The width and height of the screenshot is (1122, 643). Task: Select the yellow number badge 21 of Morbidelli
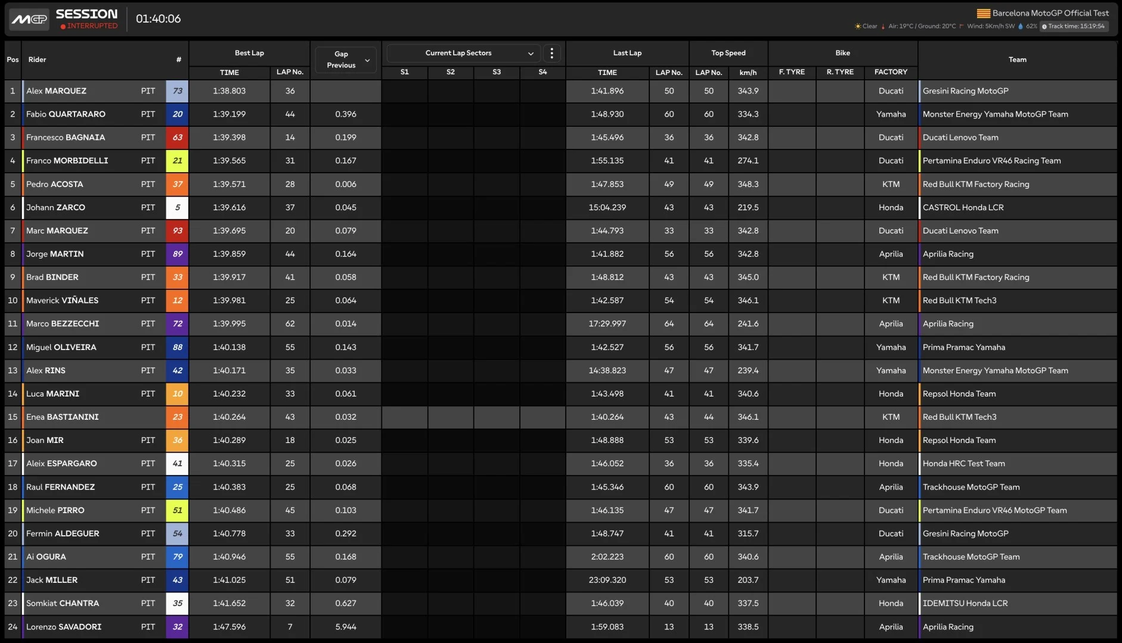[177, 161]
